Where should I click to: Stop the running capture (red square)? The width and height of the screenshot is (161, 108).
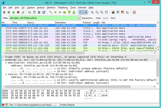[18, 12]
